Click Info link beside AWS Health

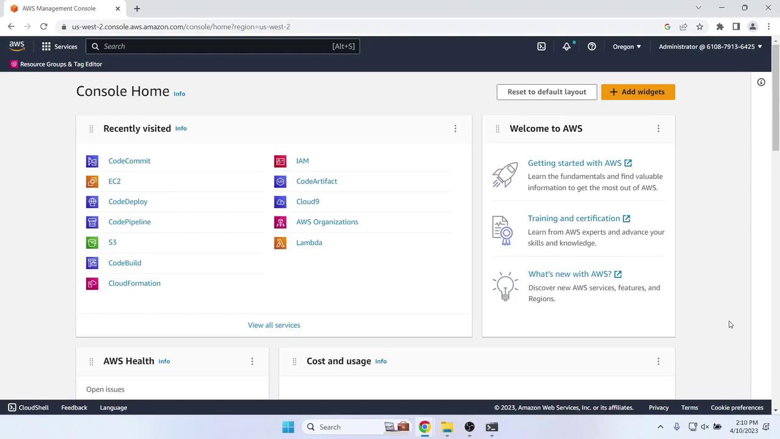[164, 362]
